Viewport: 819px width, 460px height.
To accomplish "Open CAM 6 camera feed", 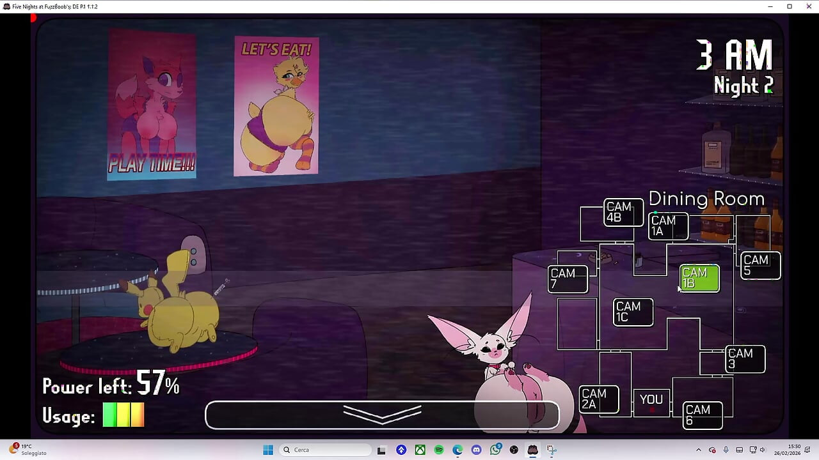I will point(703,415).
